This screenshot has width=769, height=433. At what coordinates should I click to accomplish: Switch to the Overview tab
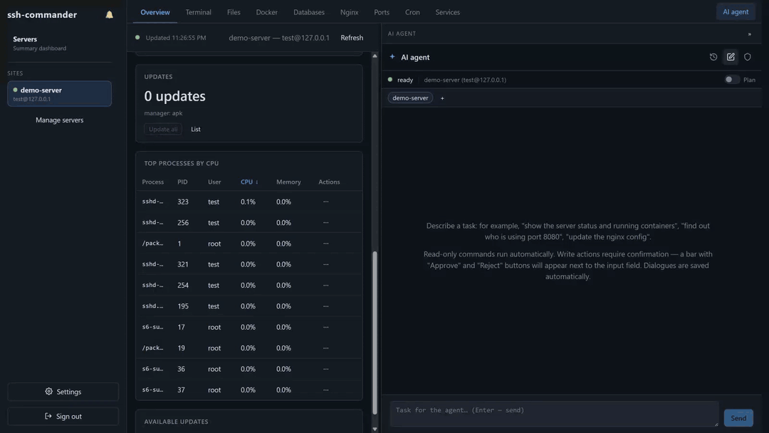[155, 12]
